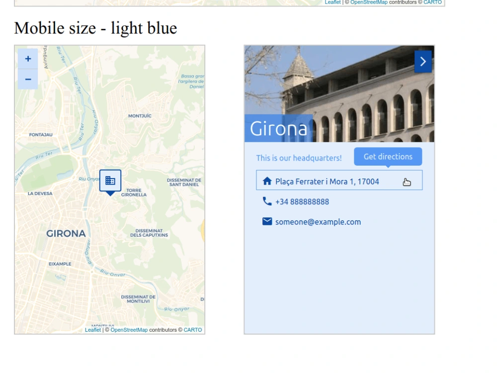Screen dimensions: 497x373
Task: Call phone number +34 888888888
Action: pos(302,202)
